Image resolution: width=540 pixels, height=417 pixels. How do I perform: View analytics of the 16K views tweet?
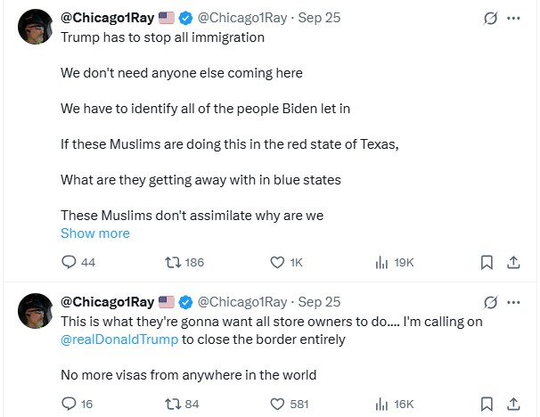(381, 404)
